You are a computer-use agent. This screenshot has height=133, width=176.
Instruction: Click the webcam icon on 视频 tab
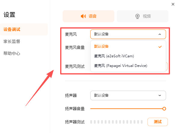pyautogui.click(x=137, y=16)
